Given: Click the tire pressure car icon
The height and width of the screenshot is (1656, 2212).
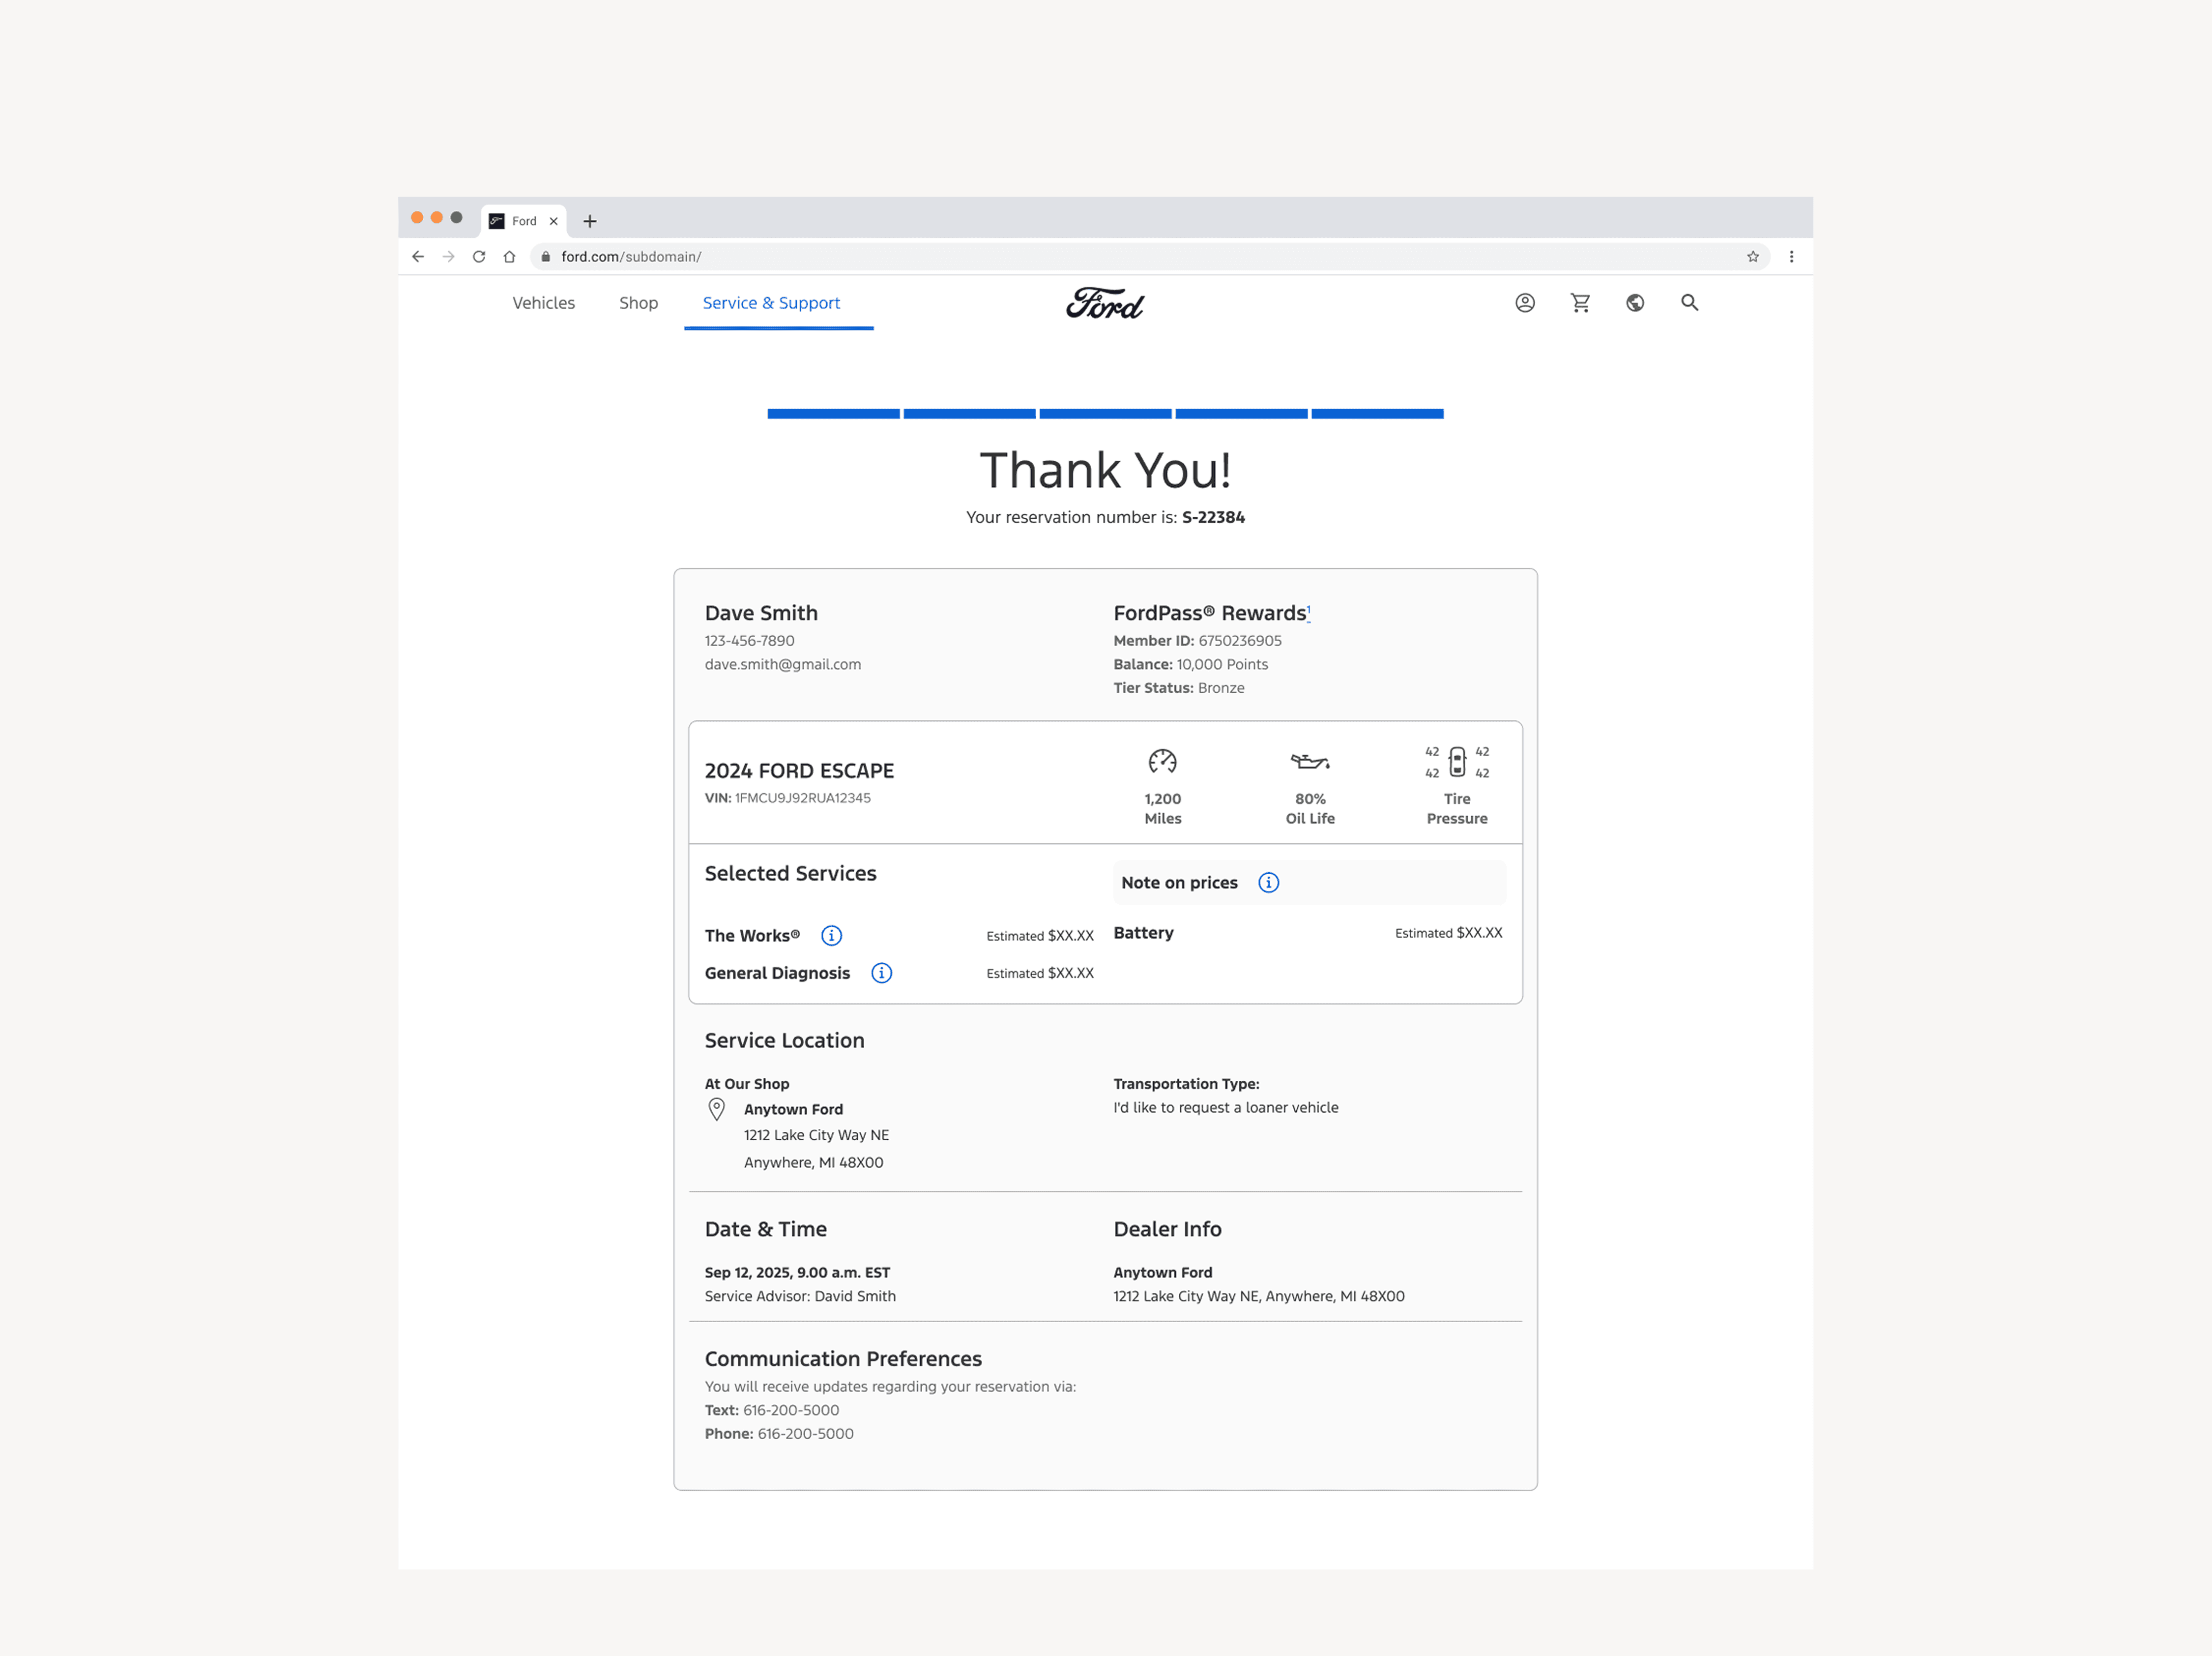Looking at the screenshot, I should point(1457,762).
